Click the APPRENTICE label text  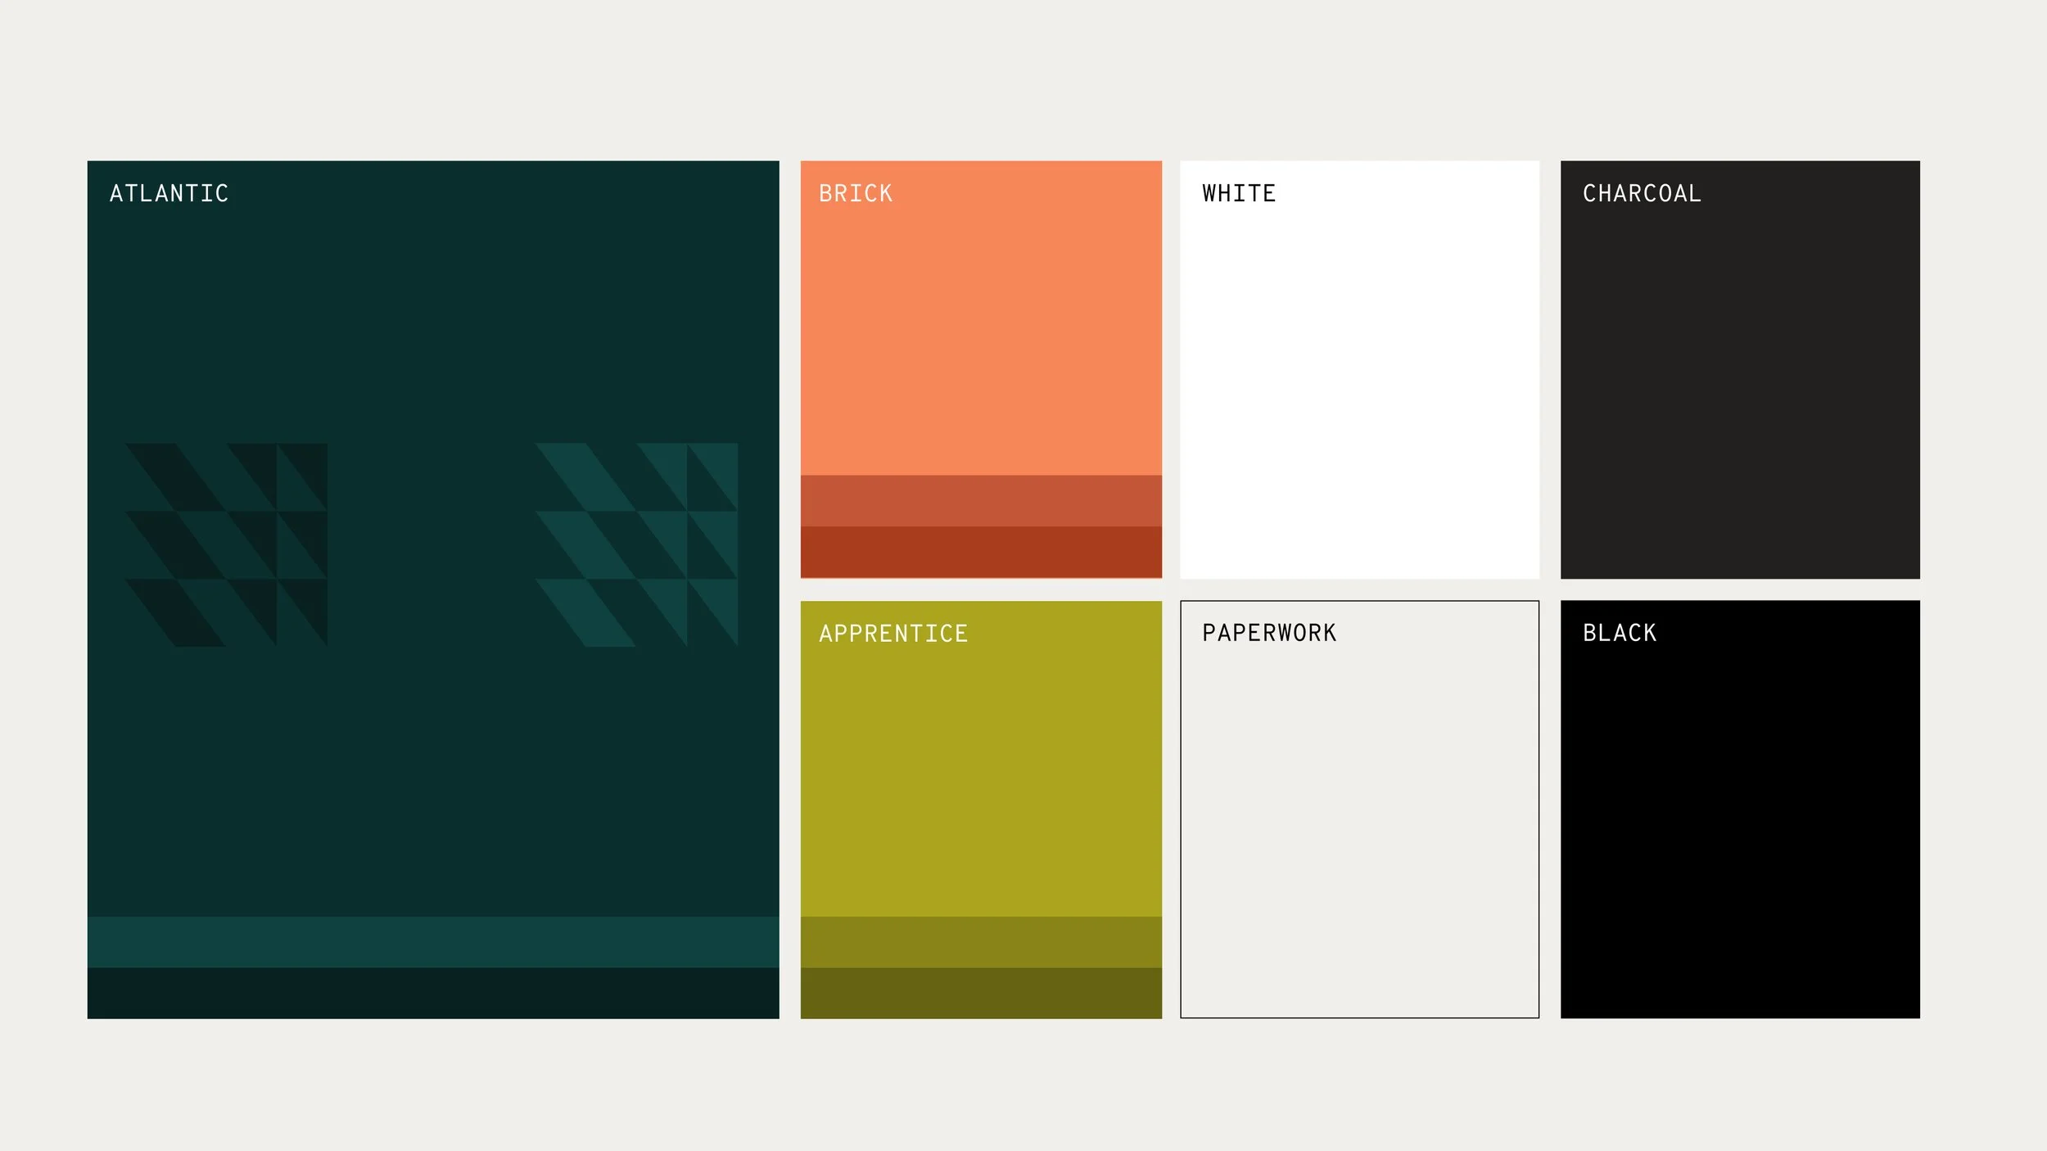point(893,634)
